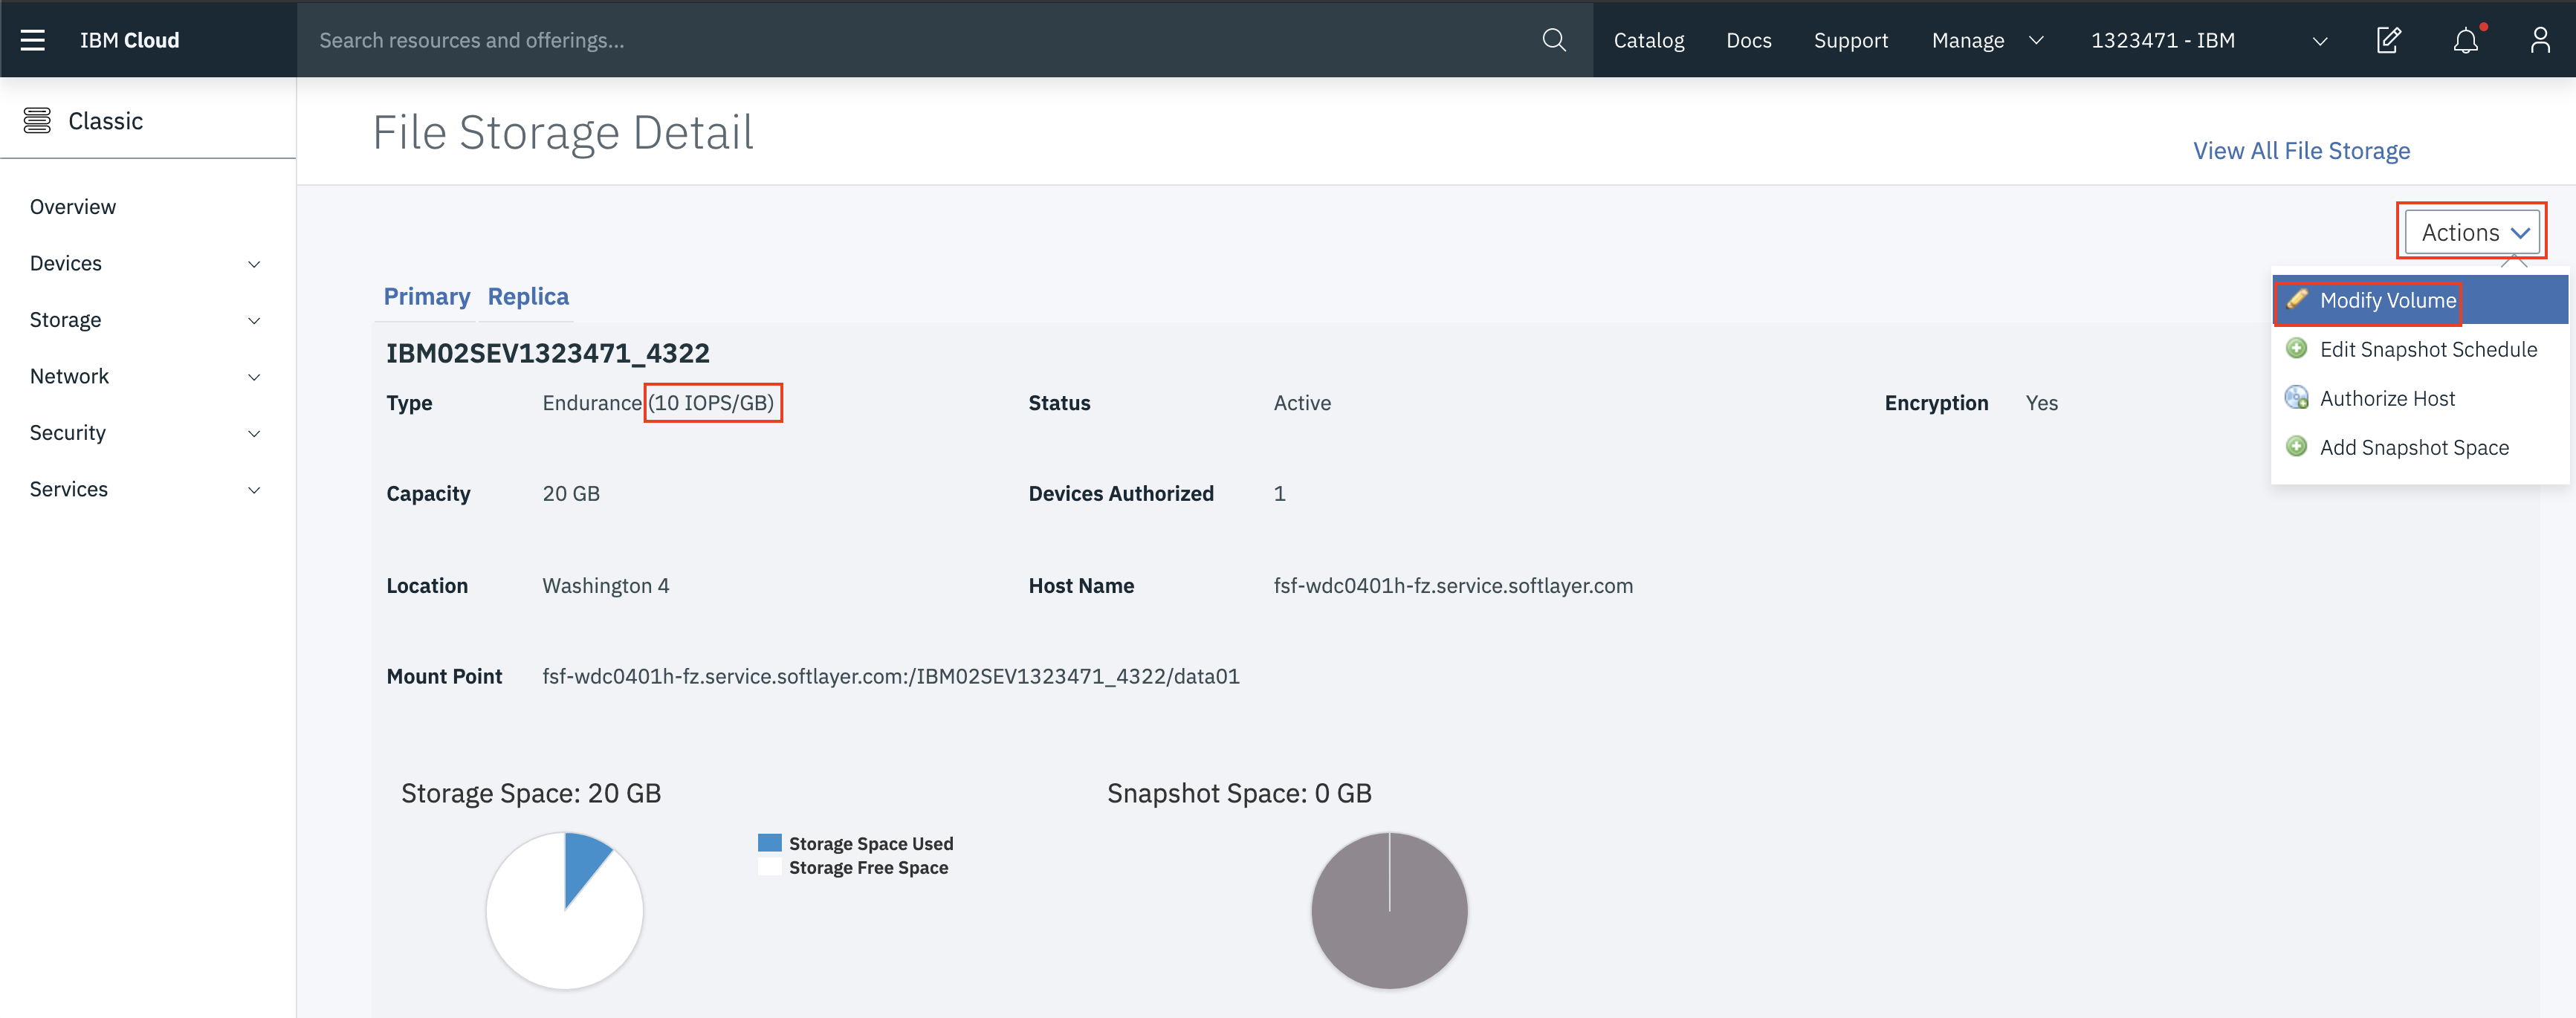This screenshot has width=2576, height=1018.
Task: Click the Mount Point path value
Action: [x=891, y=676]
